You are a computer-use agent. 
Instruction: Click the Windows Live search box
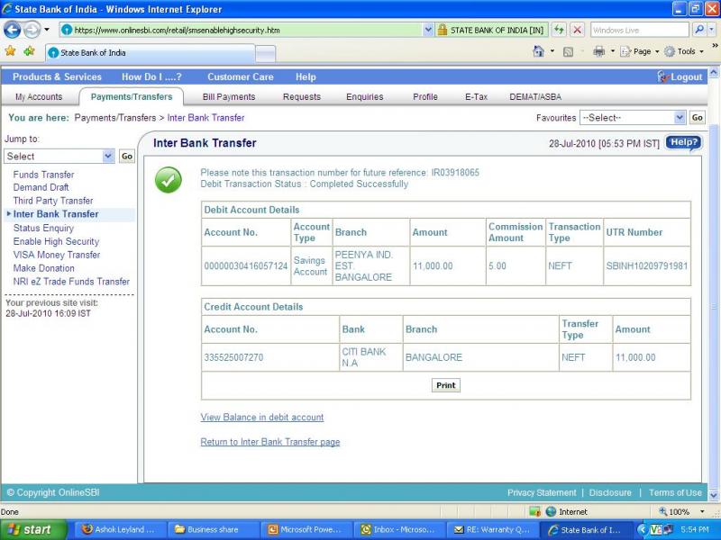(639, 31)
